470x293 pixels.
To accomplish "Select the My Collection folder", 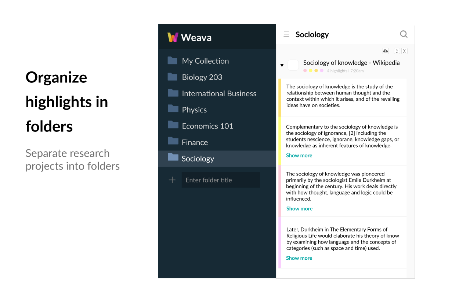I will [x=205, y=61].
